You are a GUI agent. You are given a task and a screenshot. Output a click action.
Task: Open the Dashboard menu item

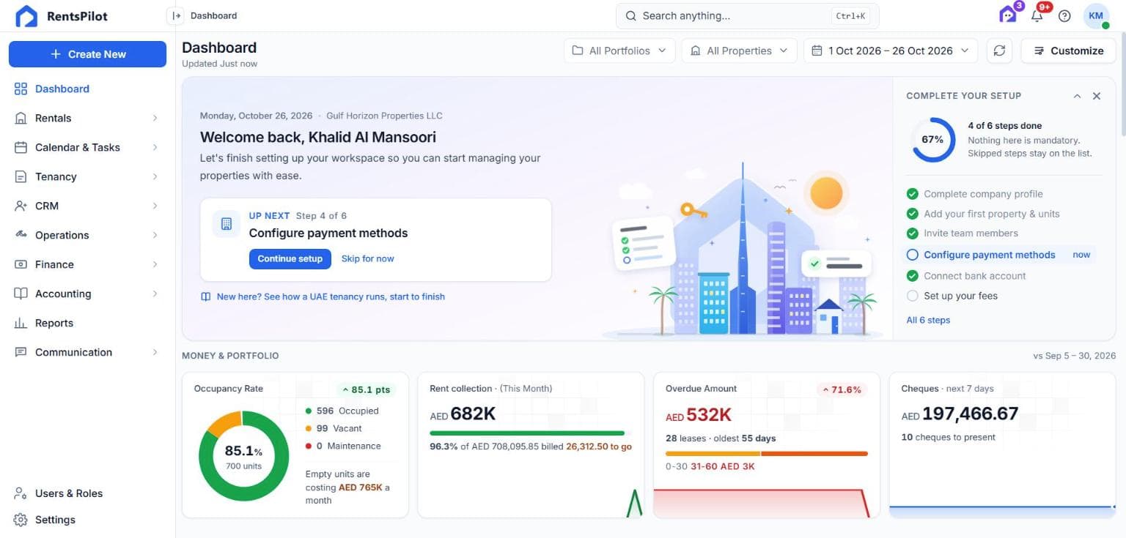[88, 89]
